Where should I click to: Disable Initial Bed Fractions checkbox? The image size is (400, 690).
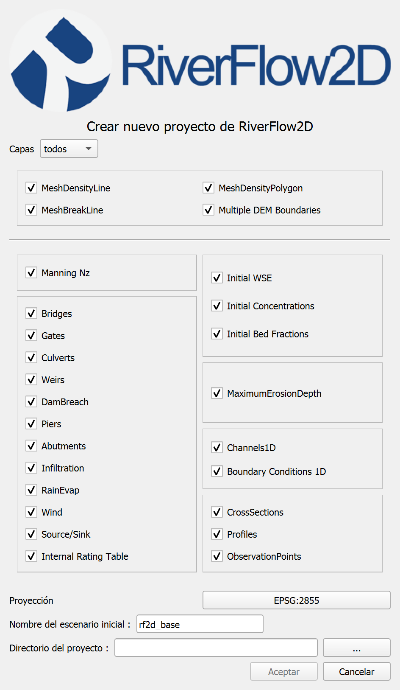[217, 334]
